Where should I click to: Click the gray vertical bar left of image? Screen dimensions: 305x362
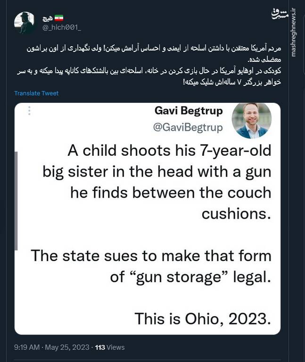click(16, 201)
